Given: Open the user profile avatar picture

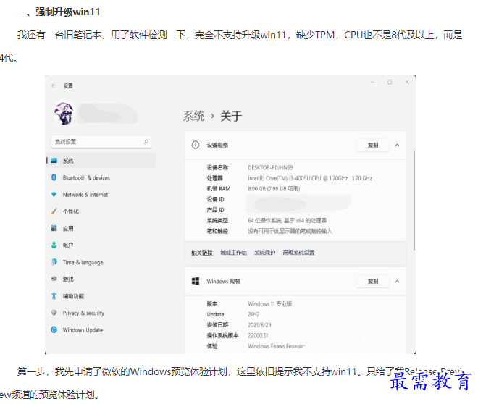Looking at the screenshot, I should [64, 113].
